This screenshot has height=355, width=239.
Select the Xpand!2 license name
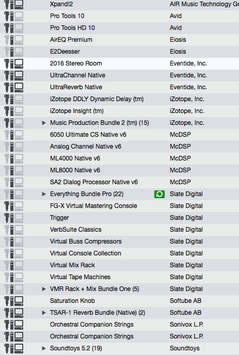click(61, 4)
